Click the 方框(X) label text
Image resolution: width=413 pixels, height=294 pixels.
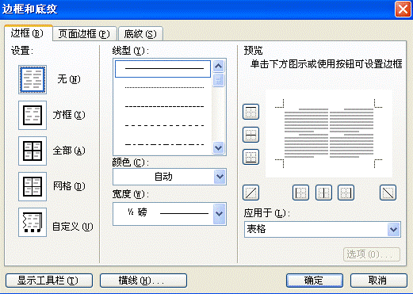(69, 115)
